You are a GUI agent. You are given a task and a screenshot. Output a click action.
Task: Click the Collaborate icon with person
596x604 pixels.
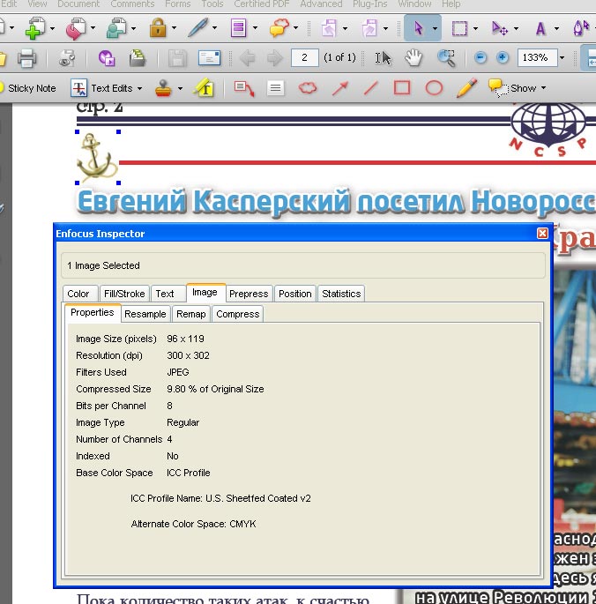[x=116, y=28]
